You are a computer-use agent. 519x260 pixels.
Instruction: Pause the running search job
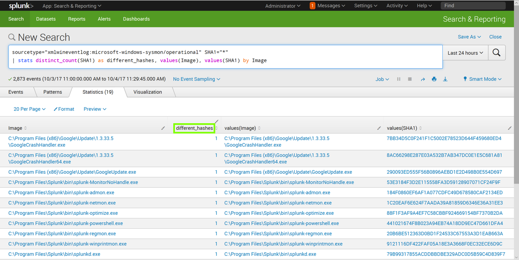coord(398,79)
